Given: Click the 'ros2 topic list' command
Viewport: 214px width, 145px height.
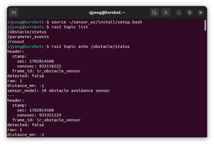Looking at the screenshot, I should tap(70, 27).
